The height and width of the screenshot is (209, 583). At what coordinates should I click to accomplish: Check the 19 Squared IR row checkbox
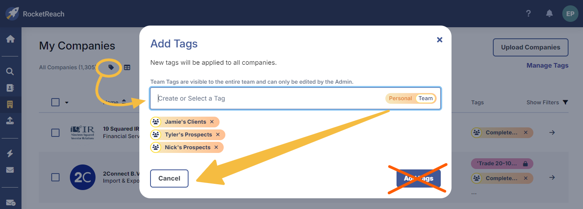55,132
